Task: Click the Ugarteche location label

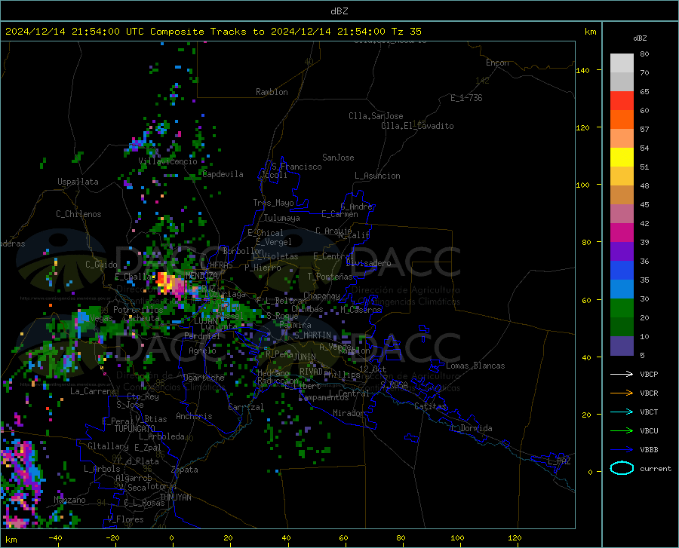Action: 204,378
